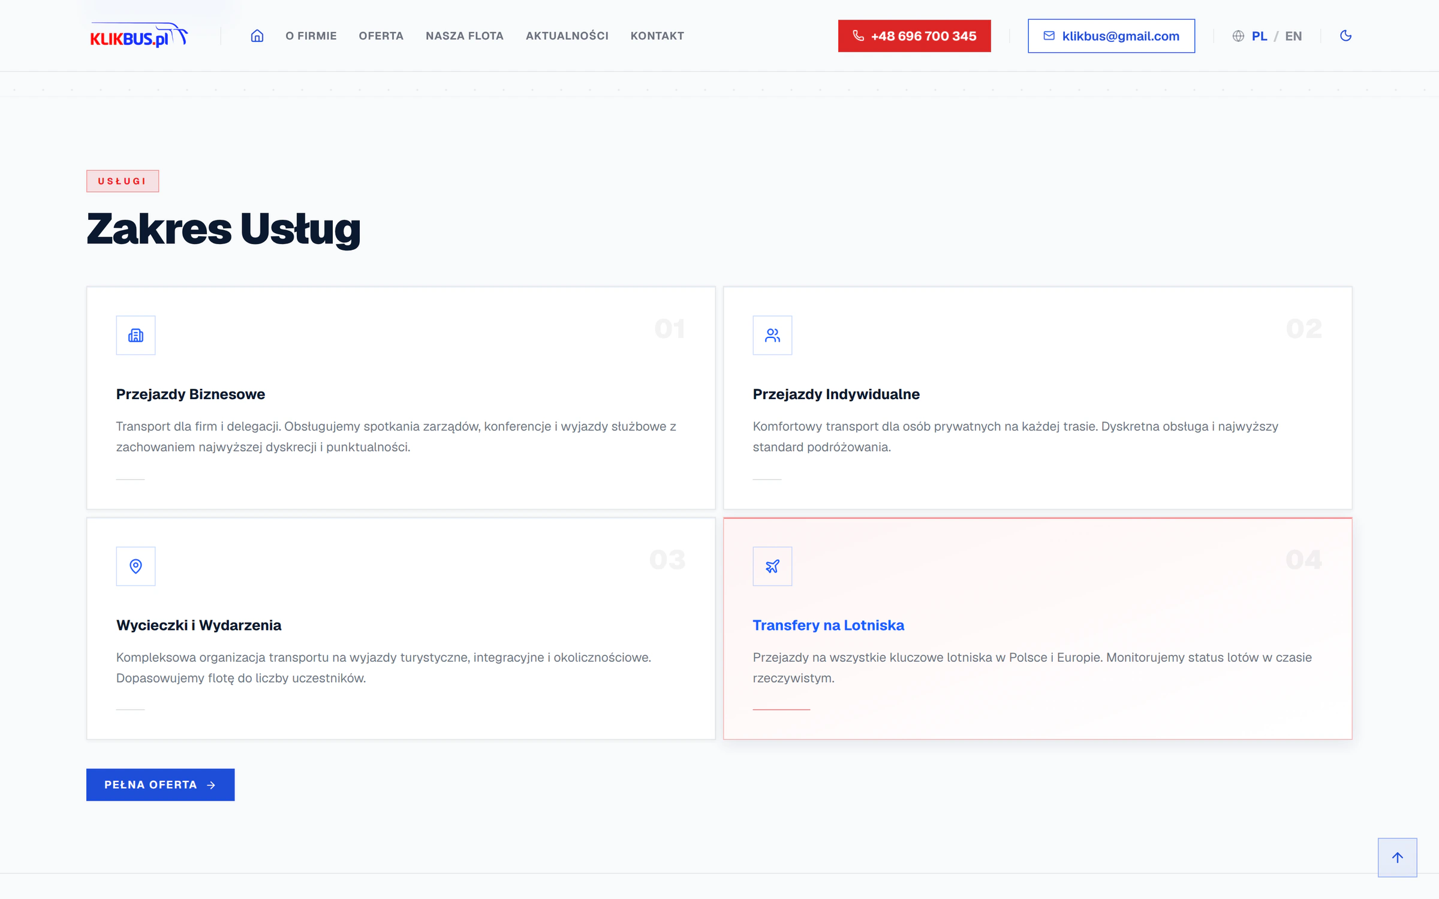Image resolution: width=1439 pixels, height=899 pixels.
Task: Click the Przejazdy Indywidualne description text
Action: [x=1015, y=437]
